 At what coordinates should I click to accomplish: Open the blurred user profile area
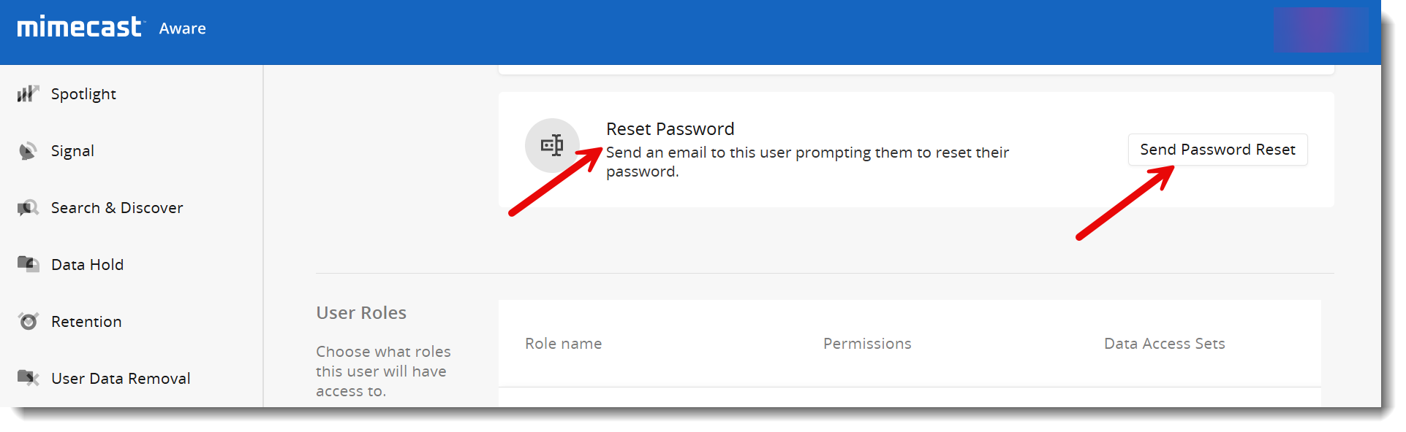coord(1320,29)
